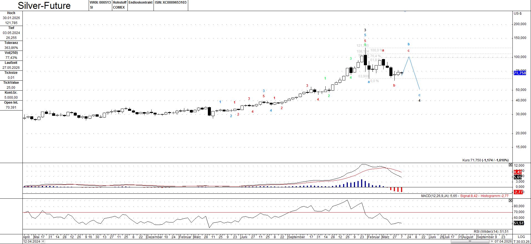Viewport: 531px width, 244px height.
Task: Toggle the LOG scale setting
Action: point(521,237)
